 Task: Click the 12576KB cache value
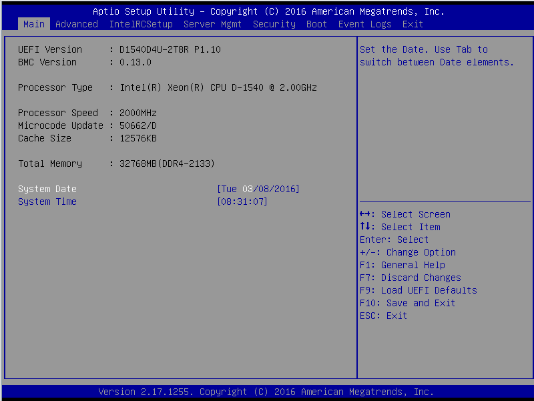click(138, 138)
